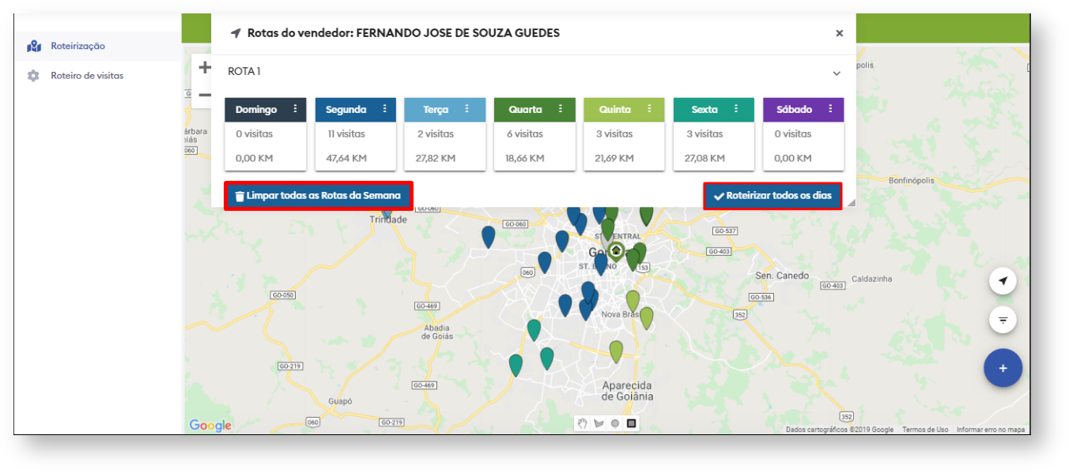Click Limpar todas as Rotas da Semana

point(318,195)
